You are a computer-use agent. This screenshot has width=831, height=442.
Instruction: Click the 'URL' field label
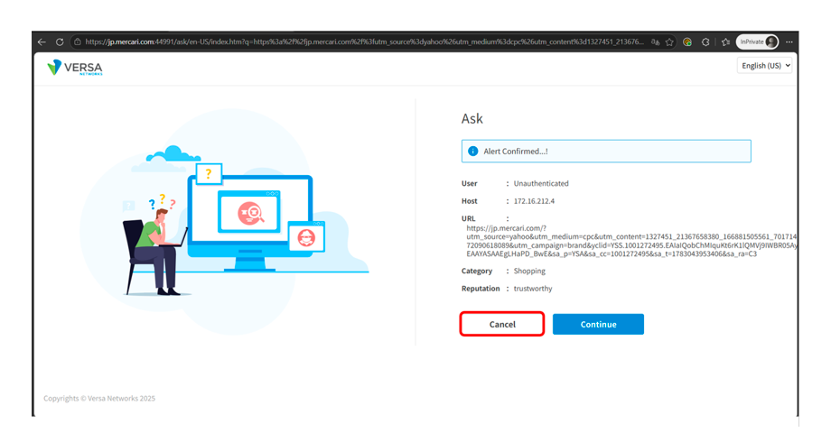pyautogui.click(x=469, y=218)
